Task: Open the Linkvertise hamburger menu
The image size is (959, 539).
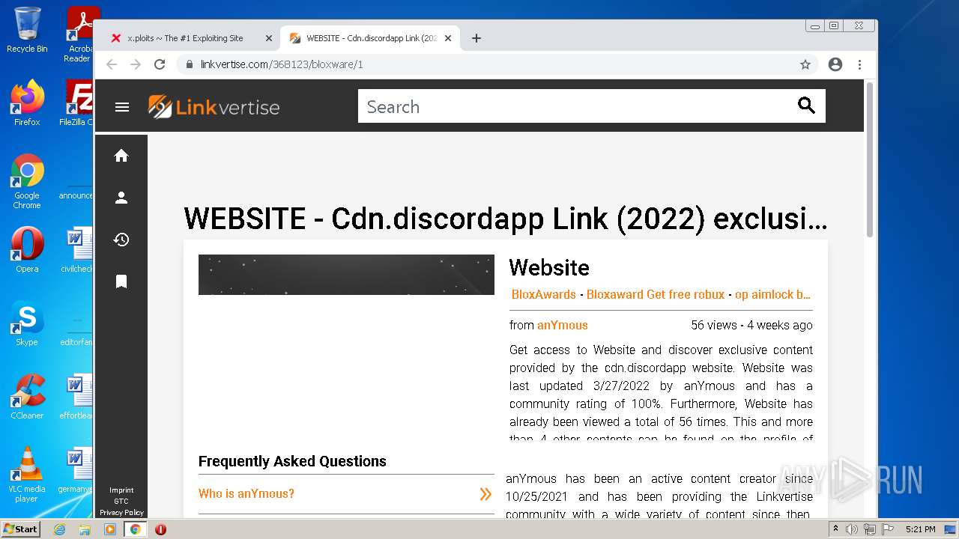Action: pyautogui.click(x=122, y=107)
